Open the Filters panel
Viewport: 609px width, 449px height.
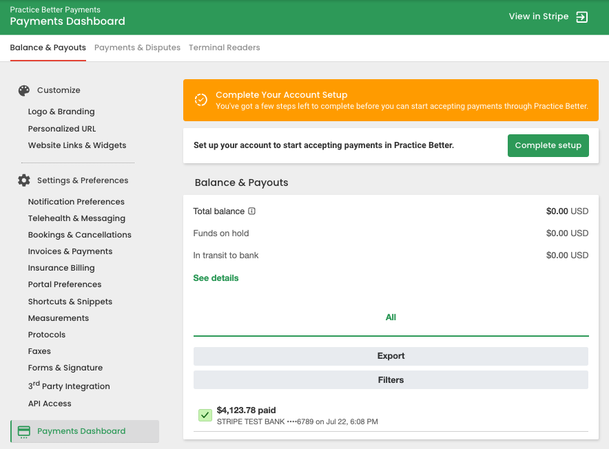391,379
